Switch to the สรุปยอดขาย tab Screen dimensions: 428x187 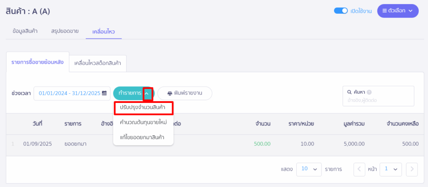[x=65, y=31]
